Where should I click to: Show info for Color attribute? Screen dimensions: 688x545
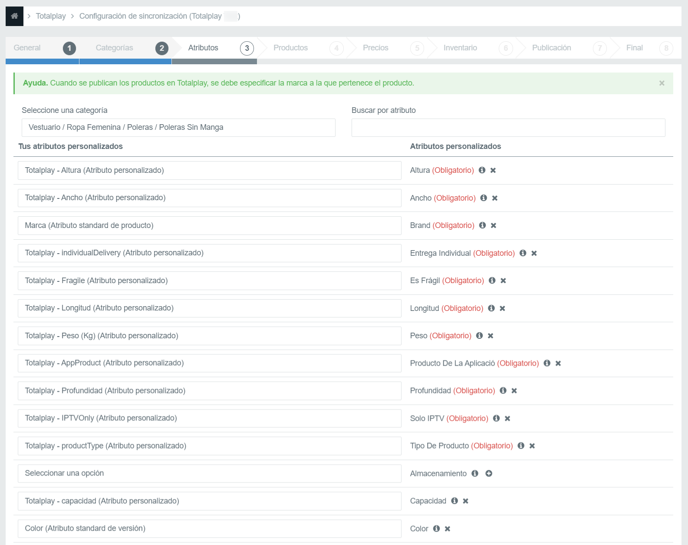437,528
